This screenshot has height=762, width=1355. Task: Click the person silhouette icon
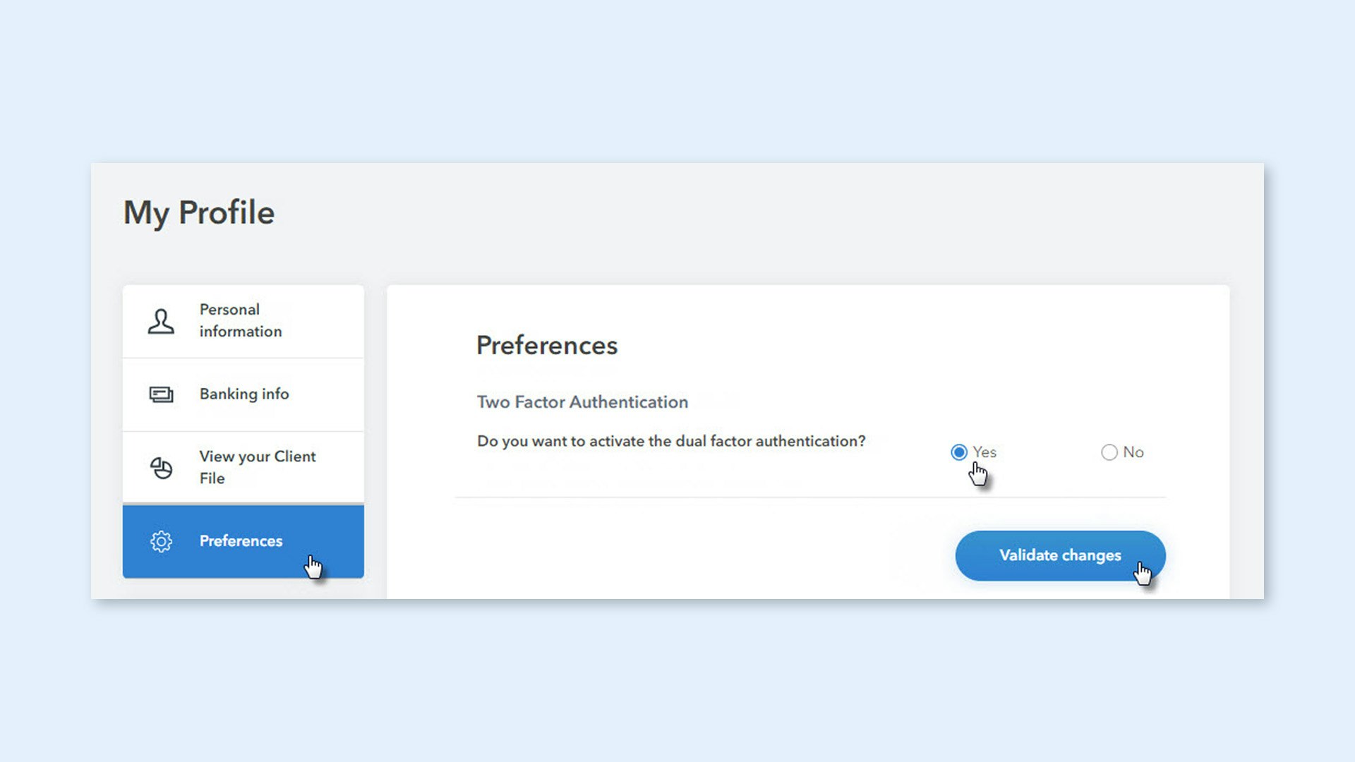click(161, 322)
